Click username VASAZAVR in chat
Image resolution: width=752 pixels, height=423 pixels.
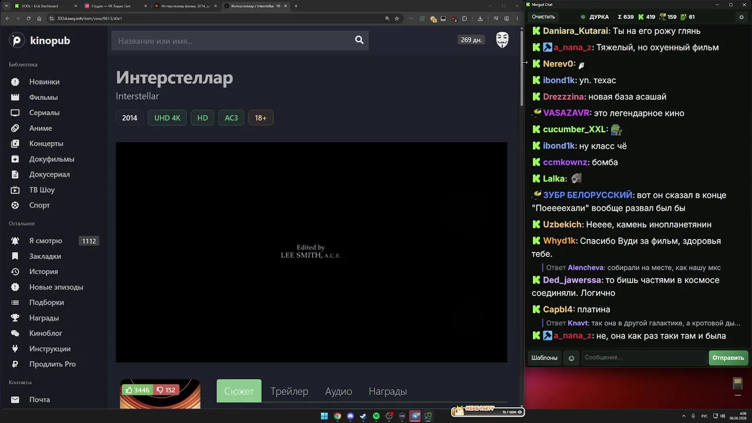566,113
